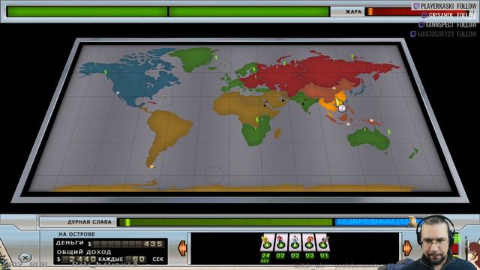Click the 'НА ОСТРОВЕ' label
This screenshot has height=270, width=480.
(76, 234)
